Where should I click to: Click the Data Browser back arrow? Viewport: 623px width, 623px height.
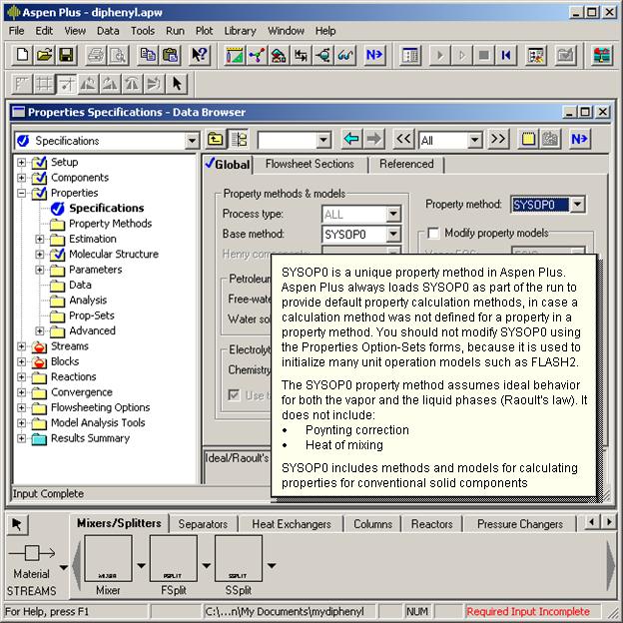point(350,140)
